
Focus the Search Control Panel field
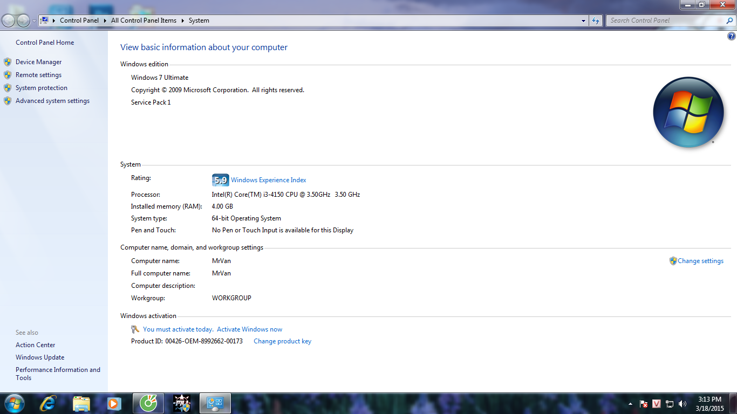666,20
